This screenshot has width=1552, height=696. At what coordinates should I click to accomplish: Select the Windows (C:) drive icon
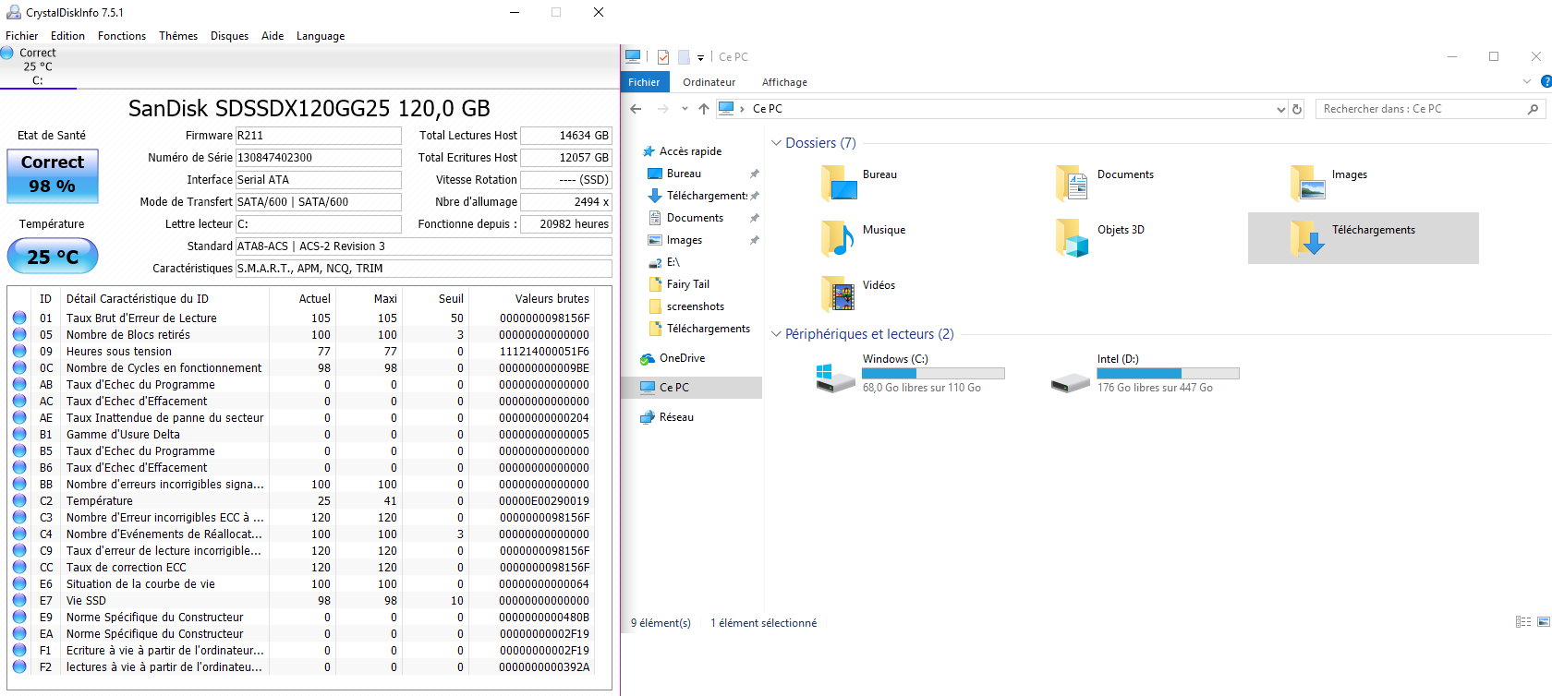pos(836,377)
